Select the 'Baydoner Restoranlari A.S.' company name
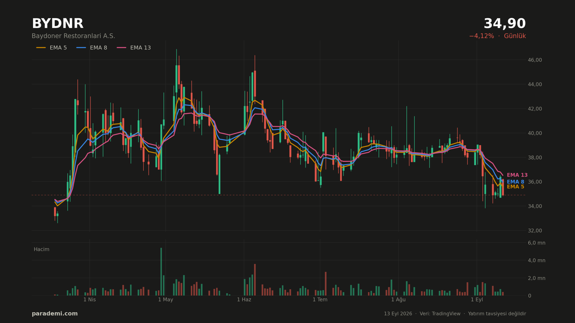This screenshot has height=323, width=575. 73,36
